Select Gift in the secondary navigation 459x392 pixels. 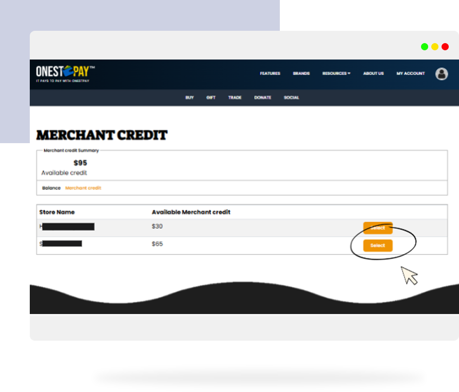pyautogui.click(x=211, y=97)
